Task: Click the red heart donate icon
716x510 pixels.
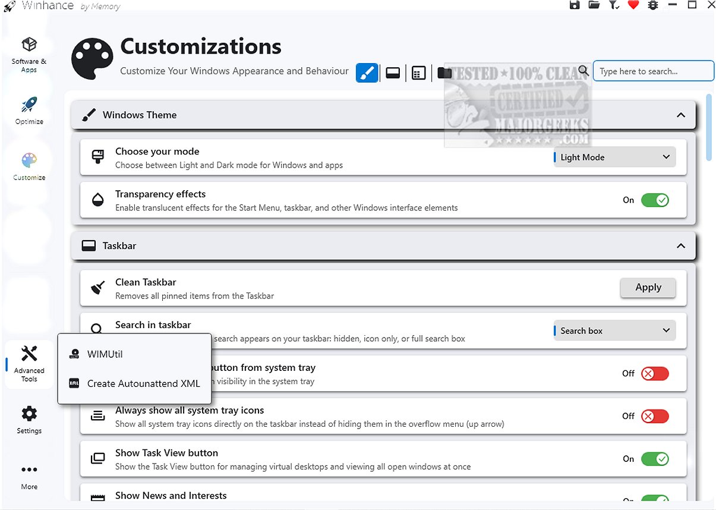Action: 633,5
